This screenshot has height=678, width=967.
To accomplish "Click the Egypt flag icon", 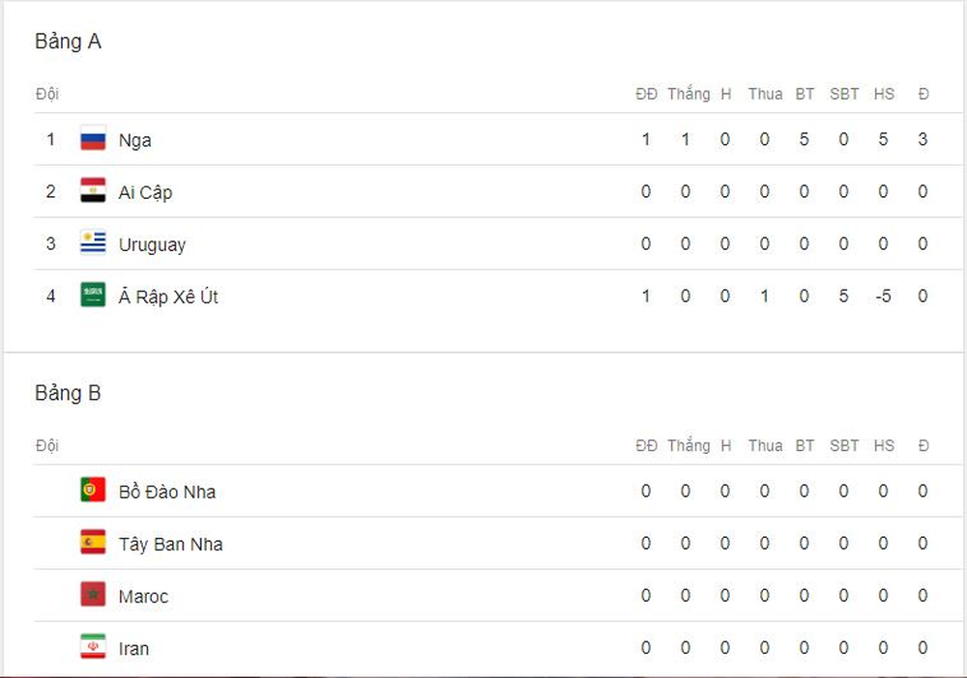I will pos(93,191).
